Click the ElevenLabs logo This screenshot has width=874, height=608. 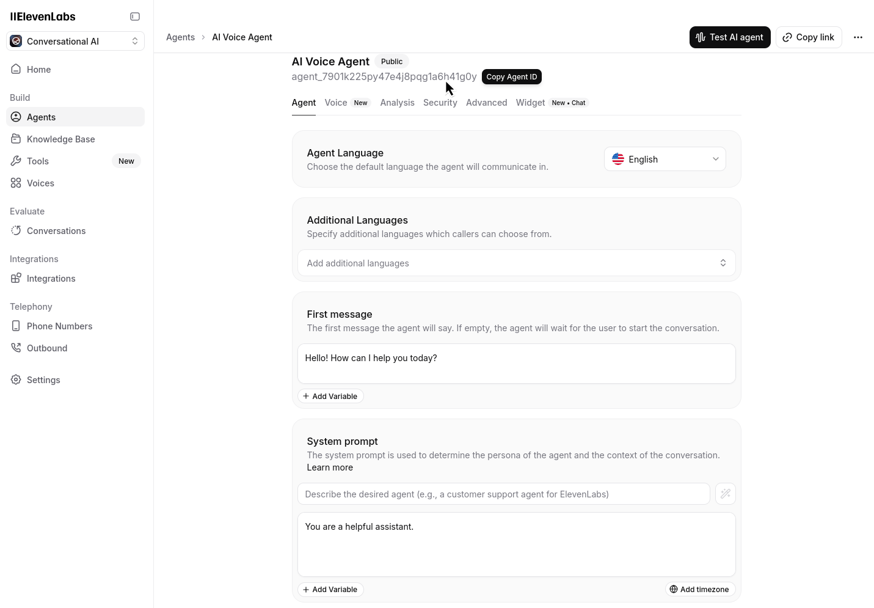43,16
